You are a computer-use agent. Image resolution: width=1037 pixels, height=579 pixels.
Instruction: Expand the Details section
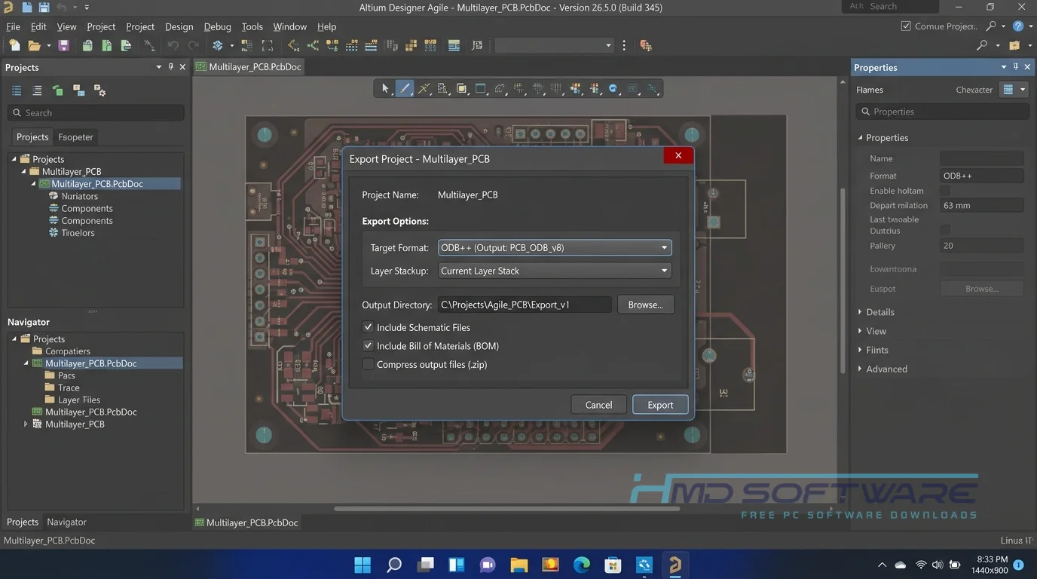coord(879,312)
